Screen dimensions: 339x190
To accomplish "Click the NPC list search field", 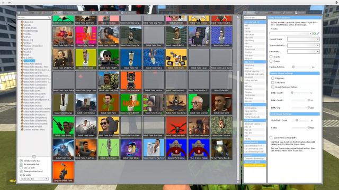I will pos(34,17).
